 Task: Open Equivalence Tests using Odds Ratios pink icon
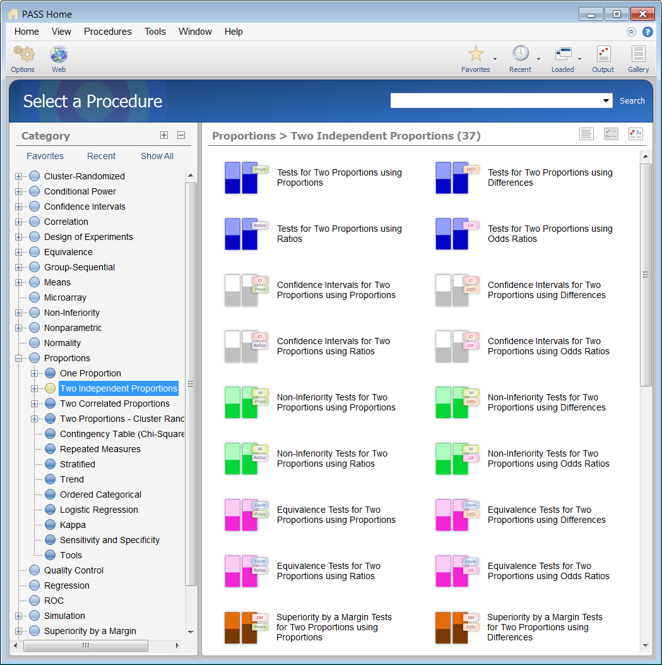tap(458, 571)
